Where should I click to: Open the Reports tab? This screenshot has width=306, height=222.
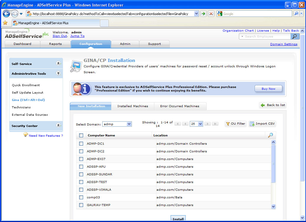point(55,44)
